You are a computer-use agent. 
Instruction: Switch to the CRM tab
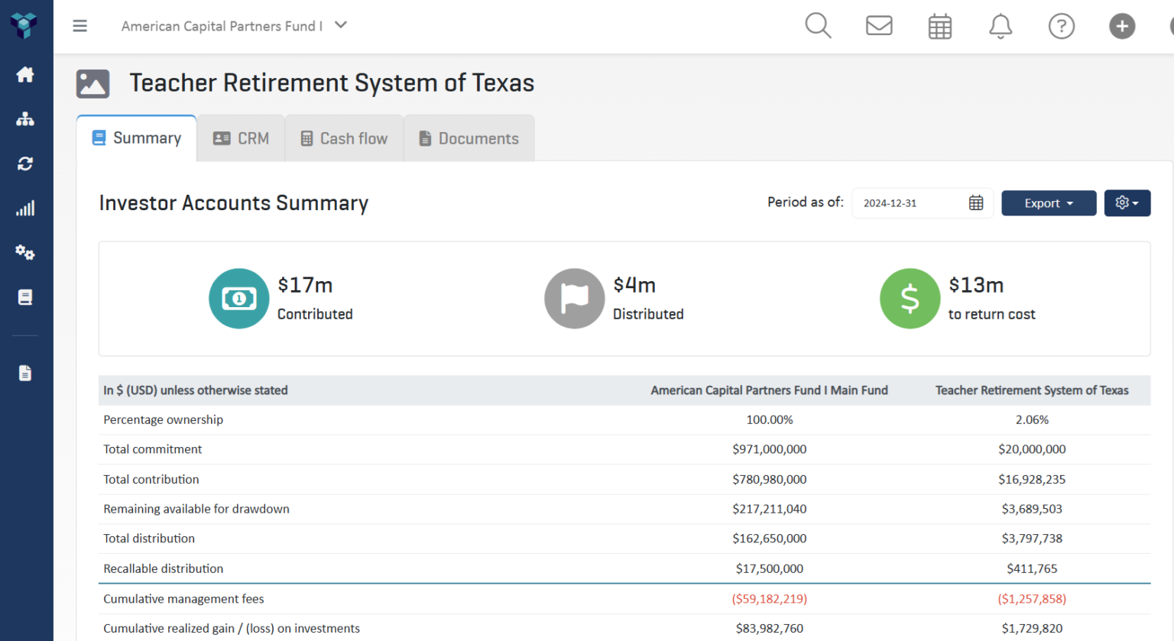[x=241, y=138]
